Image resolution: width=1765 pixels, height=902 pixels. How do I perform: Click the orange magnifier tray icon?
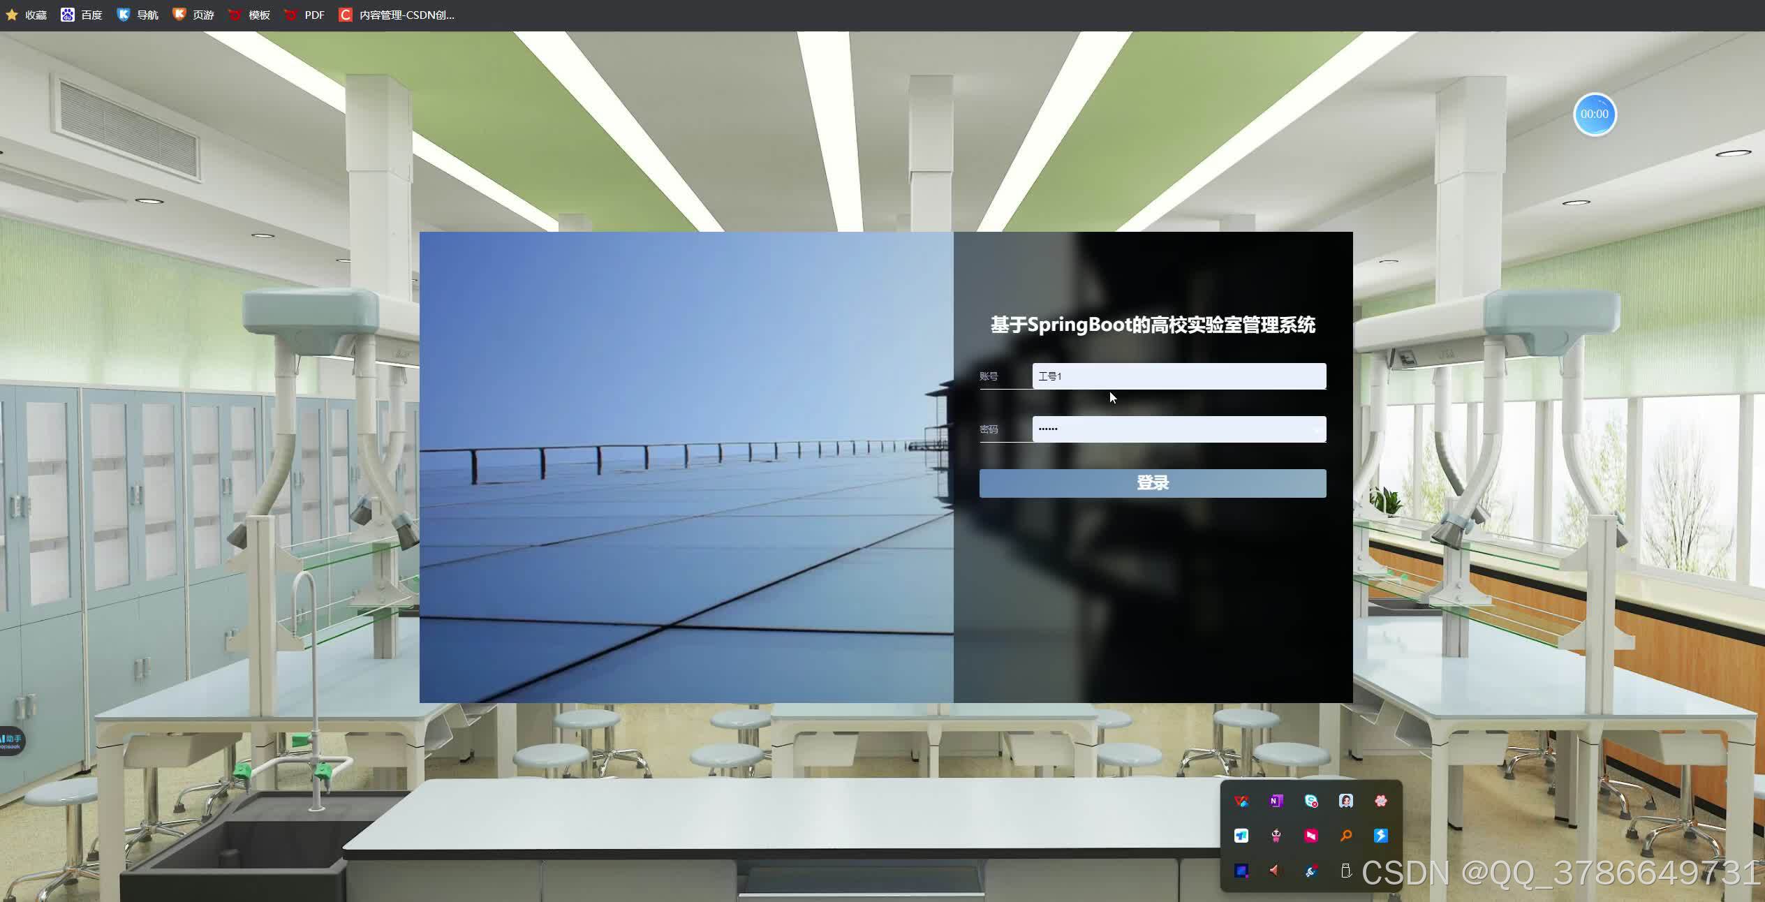1345,836
